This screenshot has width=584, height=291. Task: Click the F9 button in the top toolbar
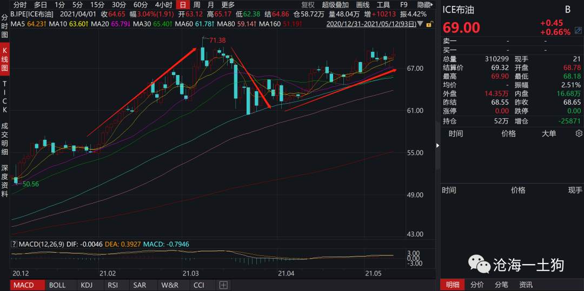coord(404,5)
